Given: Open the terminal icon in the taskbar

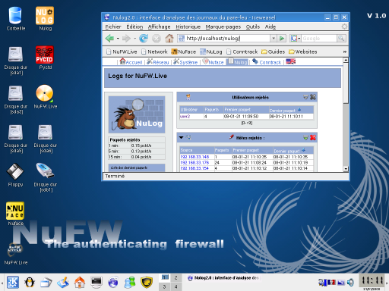Looking at the screenshot, I should (96, 282).
